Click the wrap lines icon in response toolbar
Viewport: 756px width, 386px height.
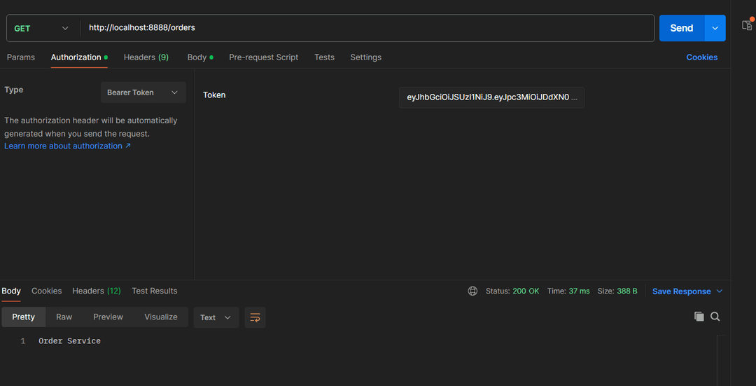tap(255, 317)
